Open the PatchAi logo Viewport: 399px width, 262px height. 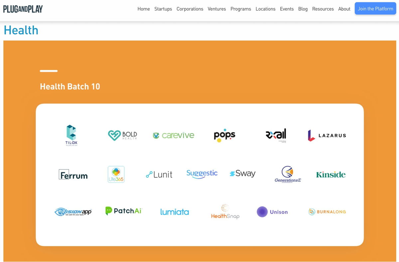pyautogui.click(x=123, y=211)
